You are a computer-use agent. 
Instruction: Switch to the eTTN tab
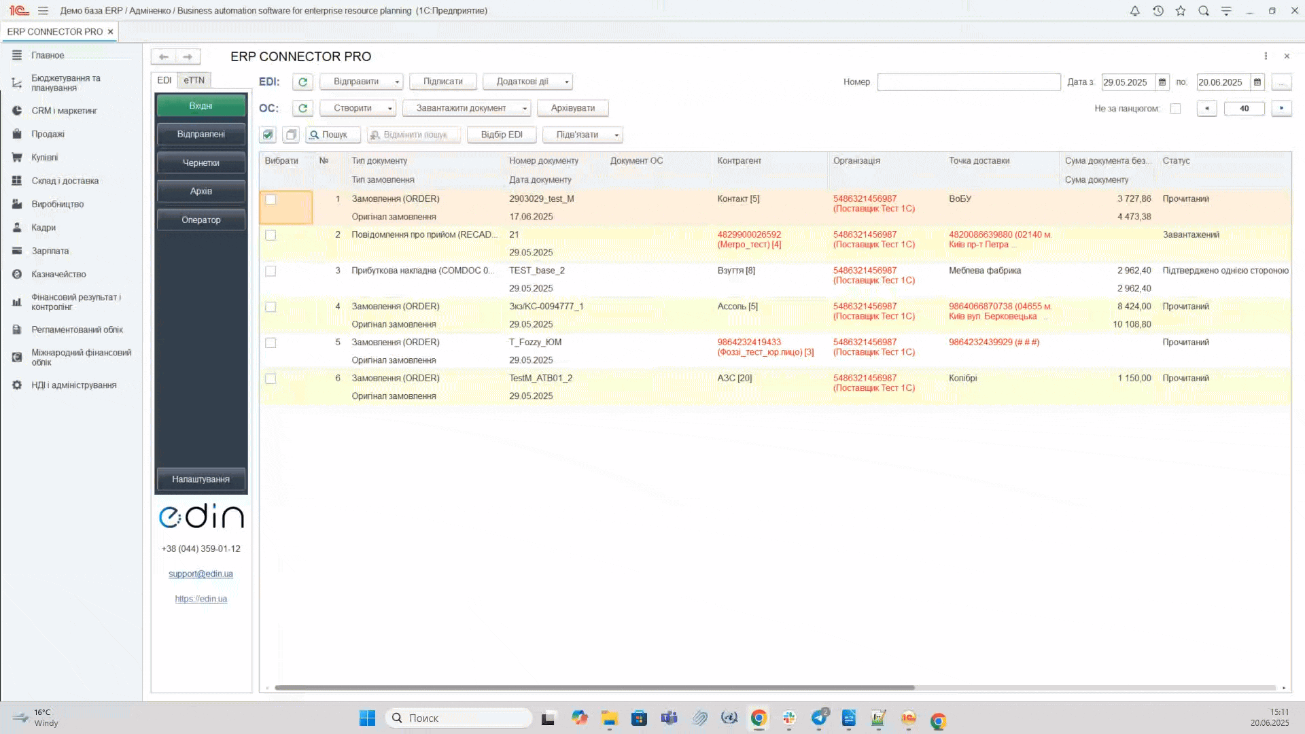pyautogui.click(x=194, y=80)
